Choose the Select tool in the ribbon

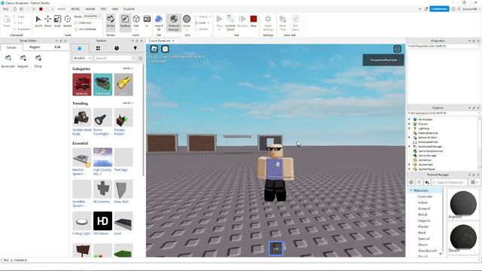click(x=38, y=21)
